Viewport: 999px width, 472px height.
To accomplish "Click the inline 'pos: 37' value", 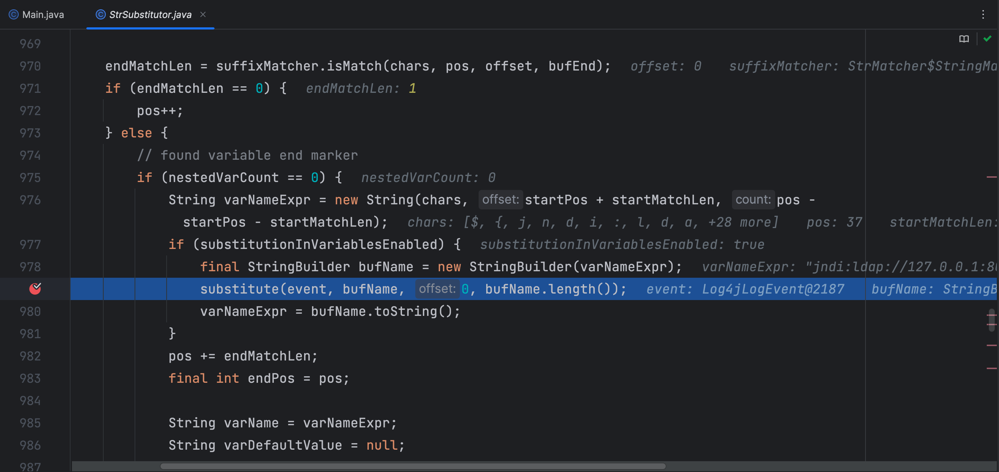I will point(834,222).
